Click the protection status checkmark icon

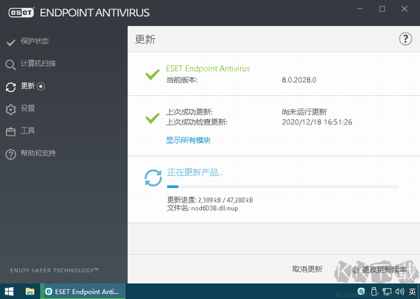(11, 42)
